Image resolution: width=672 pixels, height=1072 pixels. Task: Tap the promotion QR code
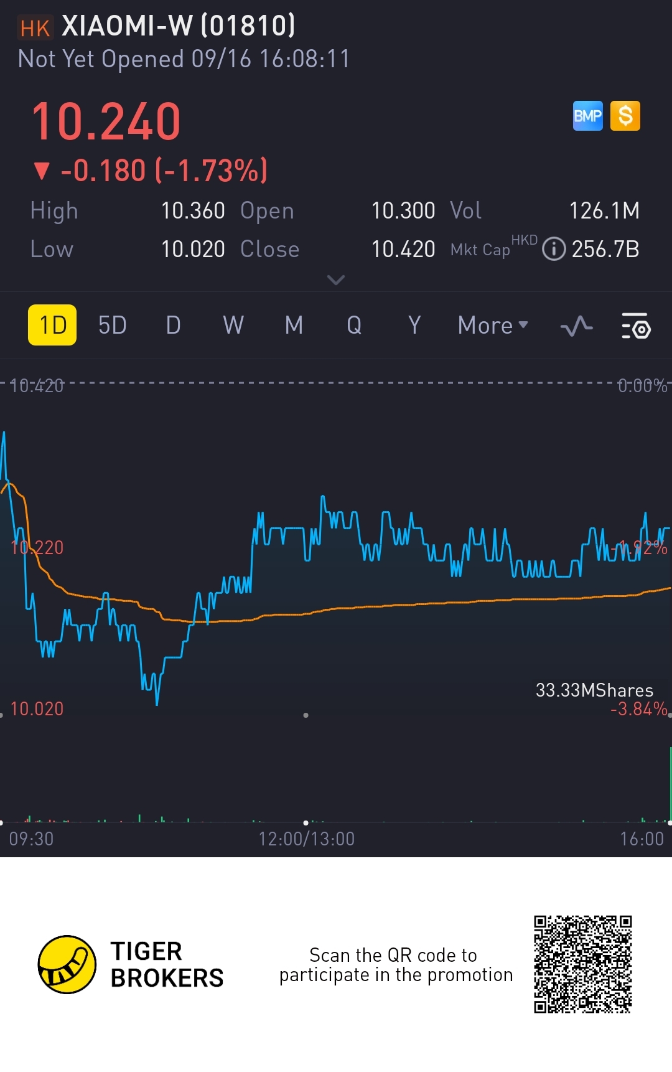pyautogui.click(x=583, y=964)
